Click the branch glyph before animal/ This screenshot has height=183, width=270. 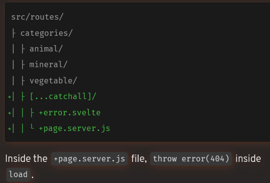coord(23,49)
